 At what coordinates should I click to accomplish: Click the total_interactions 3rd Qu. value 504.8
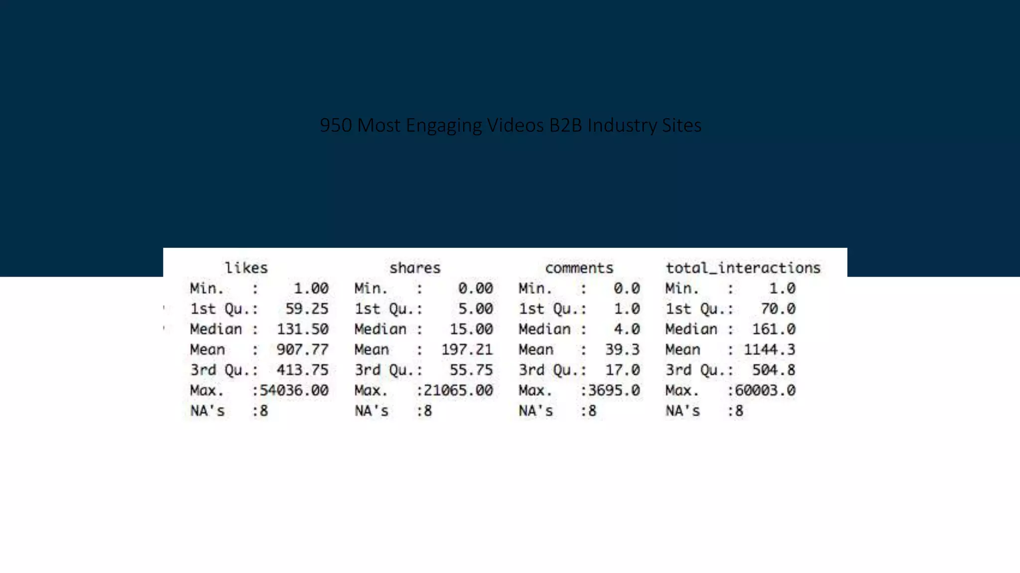click(774, 370)
